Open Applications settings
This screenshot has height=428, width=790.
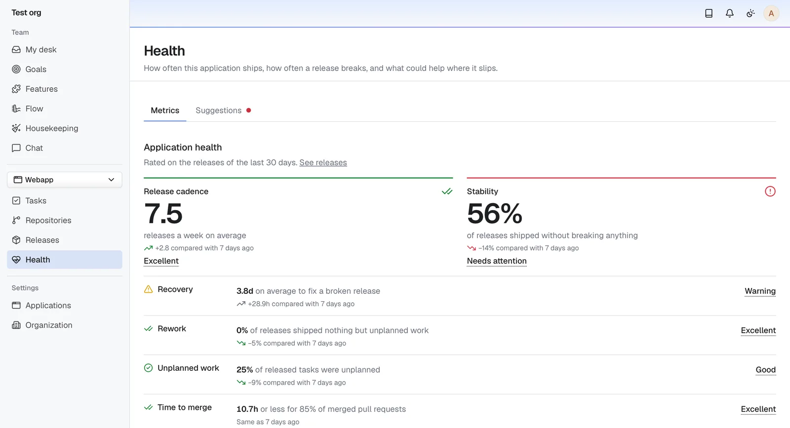(x=65, y=306)
